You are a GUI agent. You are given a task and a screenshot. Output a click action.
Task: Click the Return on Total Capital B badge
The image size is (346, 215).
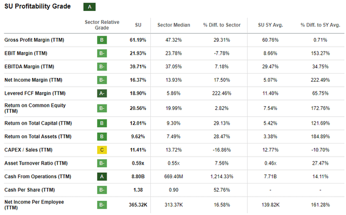coord(102,123)
